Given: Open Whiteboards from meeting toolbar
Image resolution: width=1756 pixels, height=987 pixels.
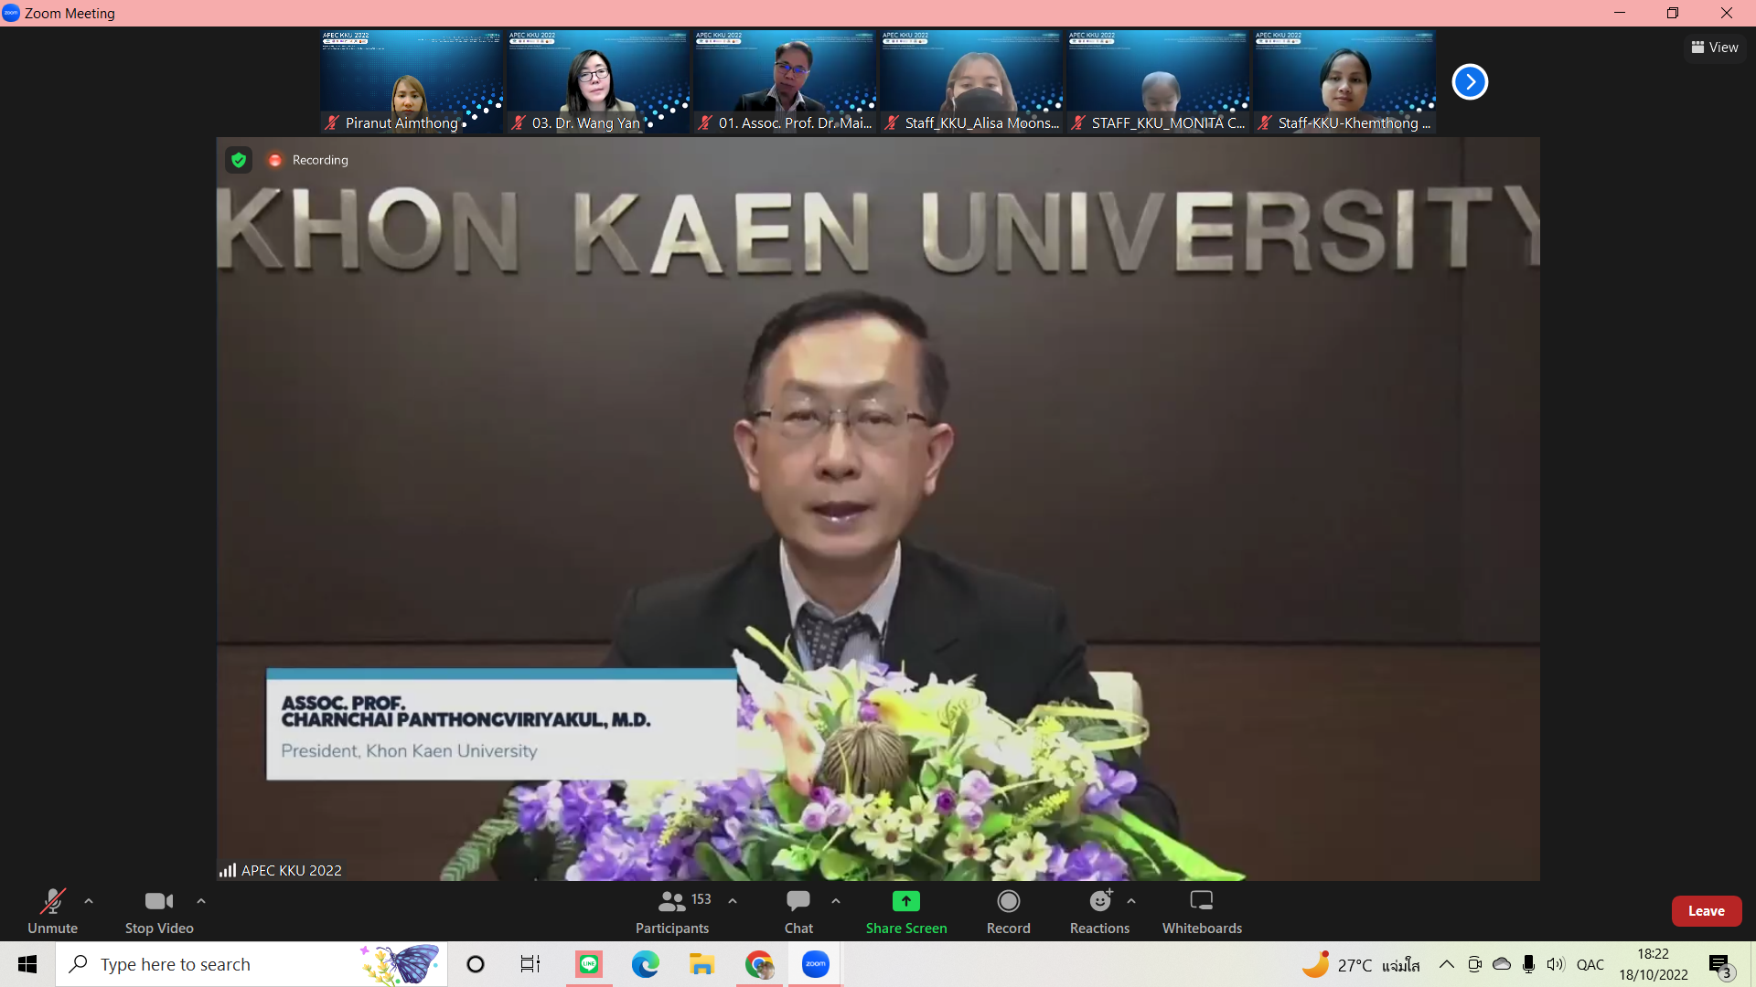Looking at the screenshot, I should 1201,911.
